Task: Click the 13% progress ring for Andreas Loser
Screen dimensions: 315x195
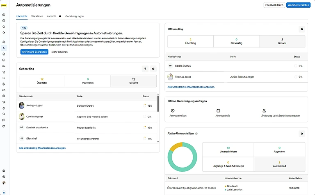Action: 144,105
